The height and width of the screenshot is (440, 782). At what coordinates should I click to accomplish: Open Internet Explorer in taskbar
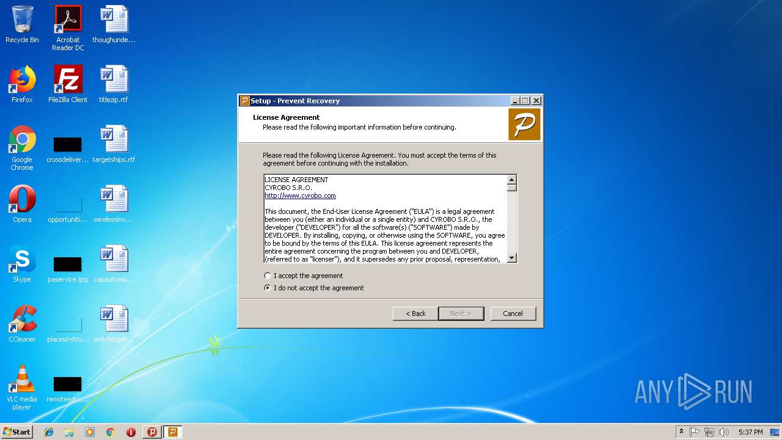49,432
